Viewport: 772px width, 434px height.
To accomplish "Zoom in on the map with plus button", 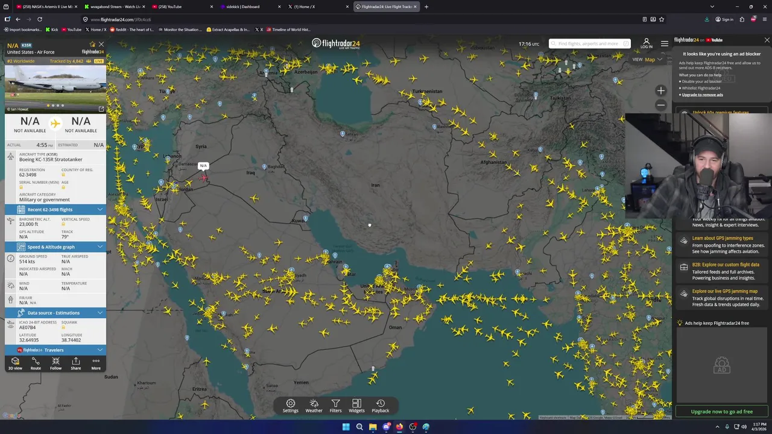I will 661,91.
